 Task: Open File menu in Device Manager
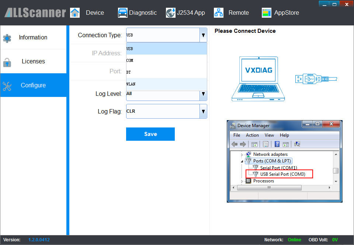click(237, 135)
